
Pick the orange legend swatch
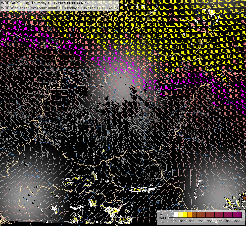[189, 215]
